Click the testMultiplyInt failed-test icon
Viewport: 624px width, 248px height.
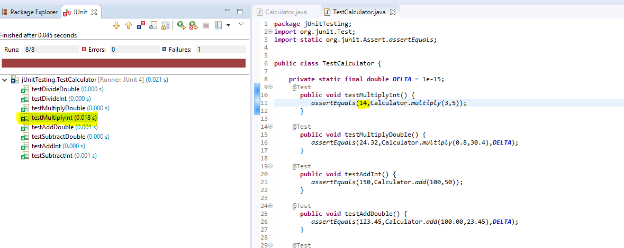point(25,118)
